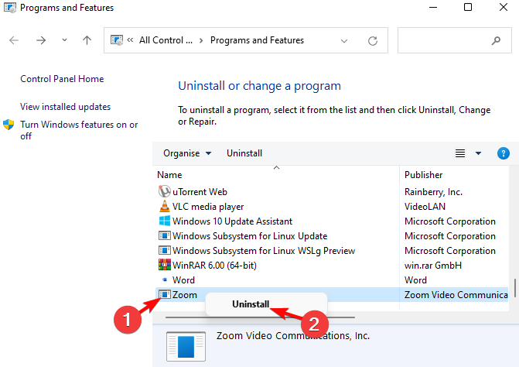Click the forward navigation arrow
Viewport: 519px width, 367px height.
pyautogui.click(x=41, y=40)
